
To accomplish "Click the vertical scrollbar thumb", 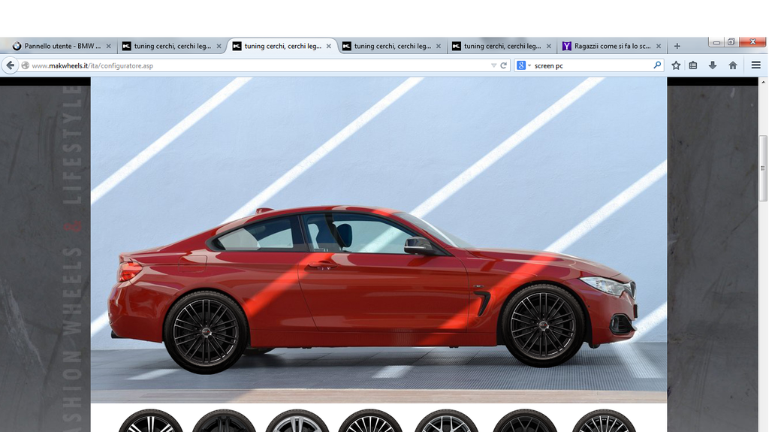I will click(x=763, y=168).
